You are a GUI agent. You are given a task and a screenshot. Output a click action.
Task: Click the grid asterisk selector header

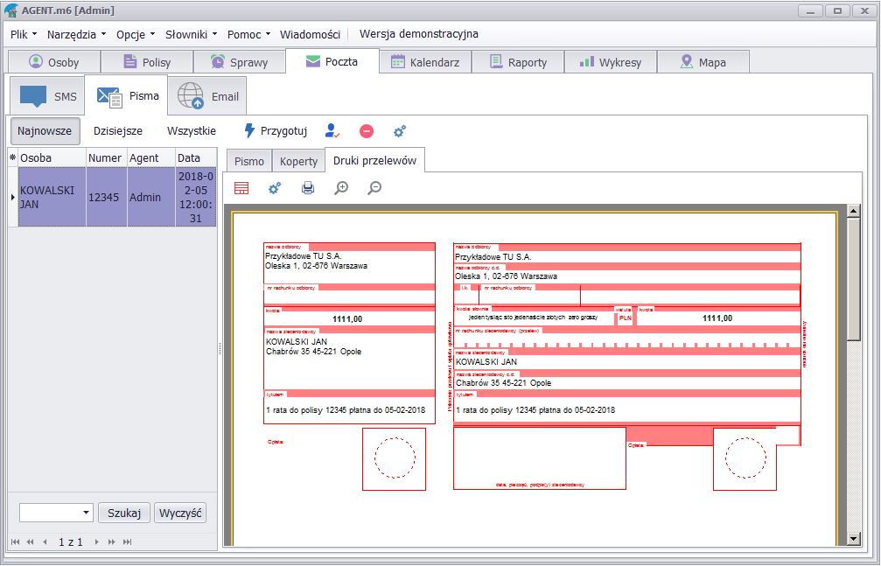click(13, 158)
